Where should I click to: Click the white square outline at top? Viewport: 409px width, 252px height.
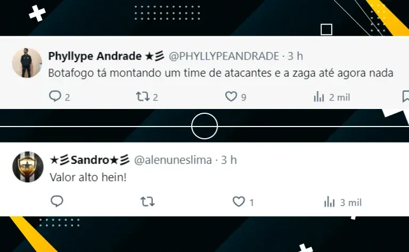pos(326,29)
